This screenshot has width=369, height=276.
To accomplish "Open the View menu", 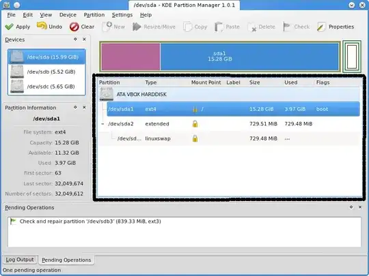I will pyautogui.click(x=46, y=15).
